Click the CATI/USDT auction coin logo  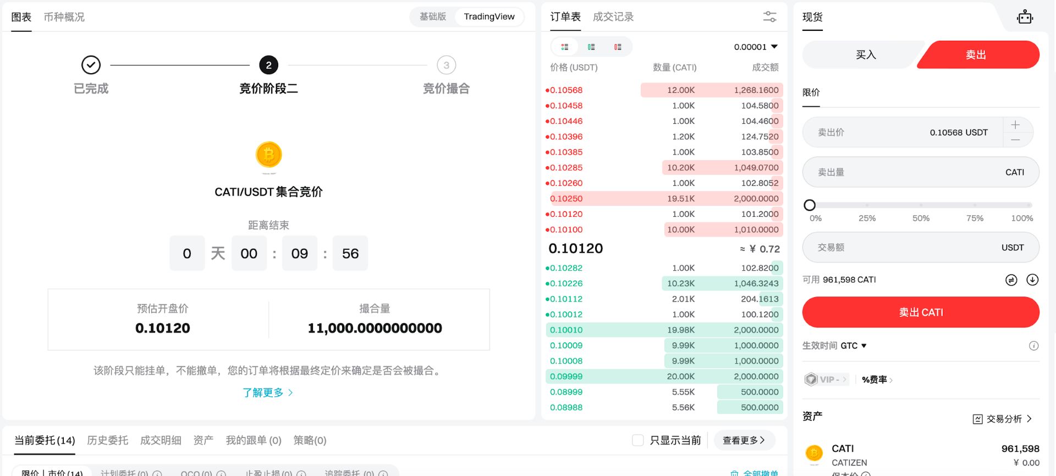coord(268,155)
